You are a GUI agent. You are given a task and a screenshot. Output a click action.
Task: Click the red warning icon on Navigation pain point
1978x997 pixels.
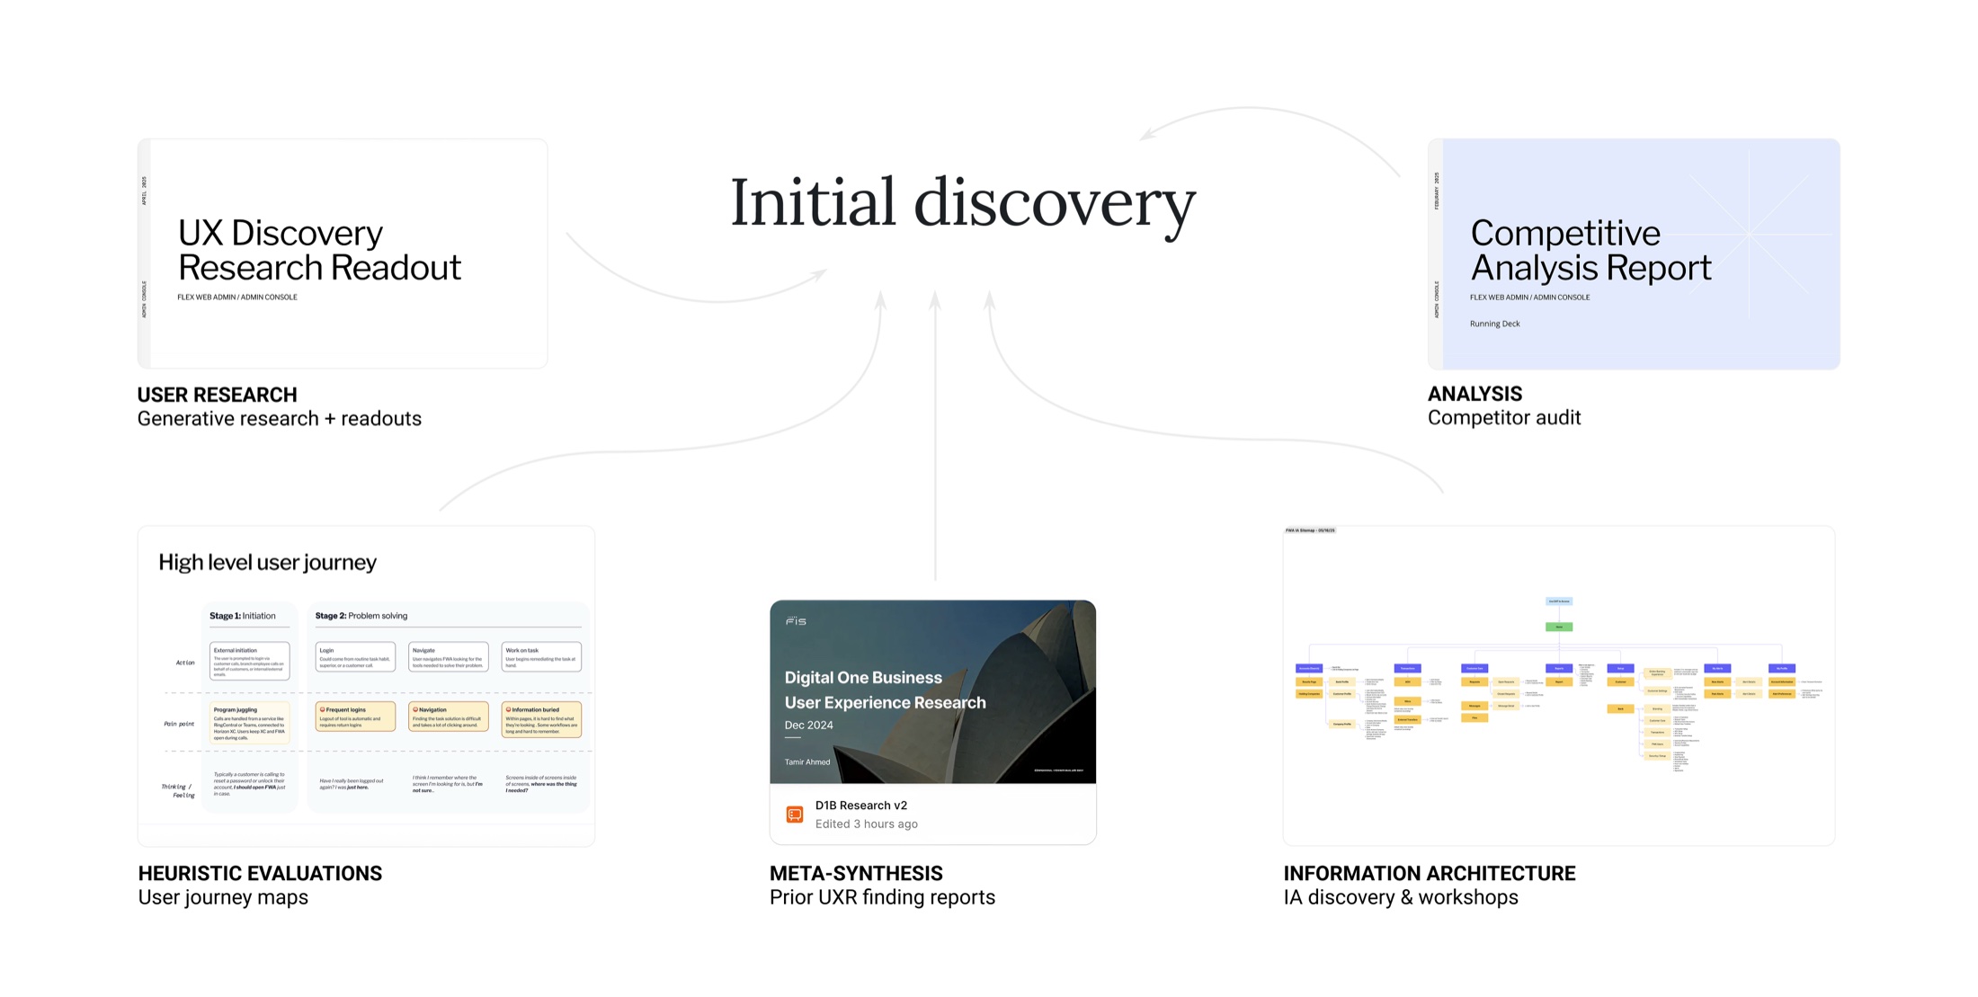click(415, 710)
